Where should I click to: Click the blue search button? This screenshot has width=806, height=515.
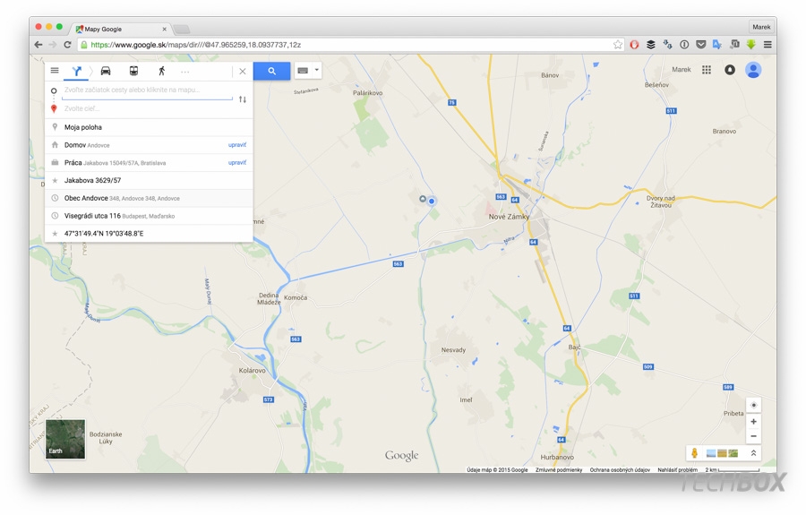pos(272,72)
